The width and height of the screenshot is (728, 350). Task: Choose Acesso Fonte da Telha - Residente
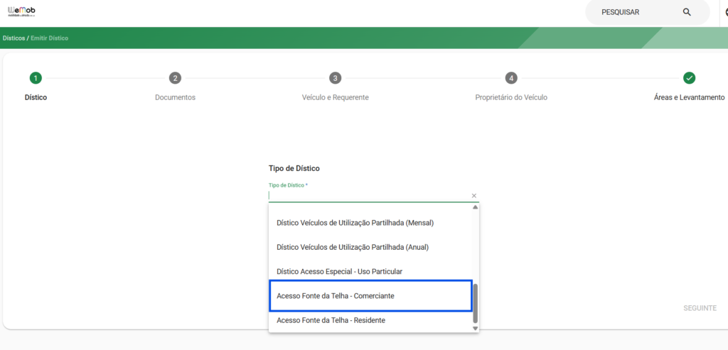370,320
